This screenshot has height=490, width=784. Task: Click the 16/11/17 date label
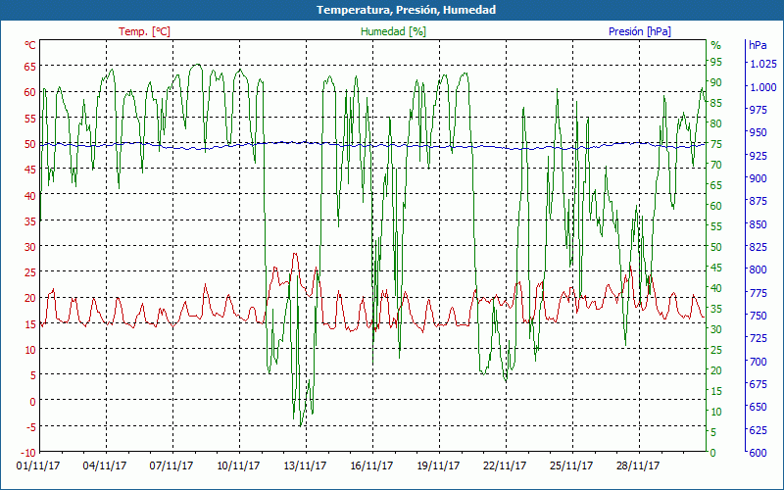tap(371, 466)
